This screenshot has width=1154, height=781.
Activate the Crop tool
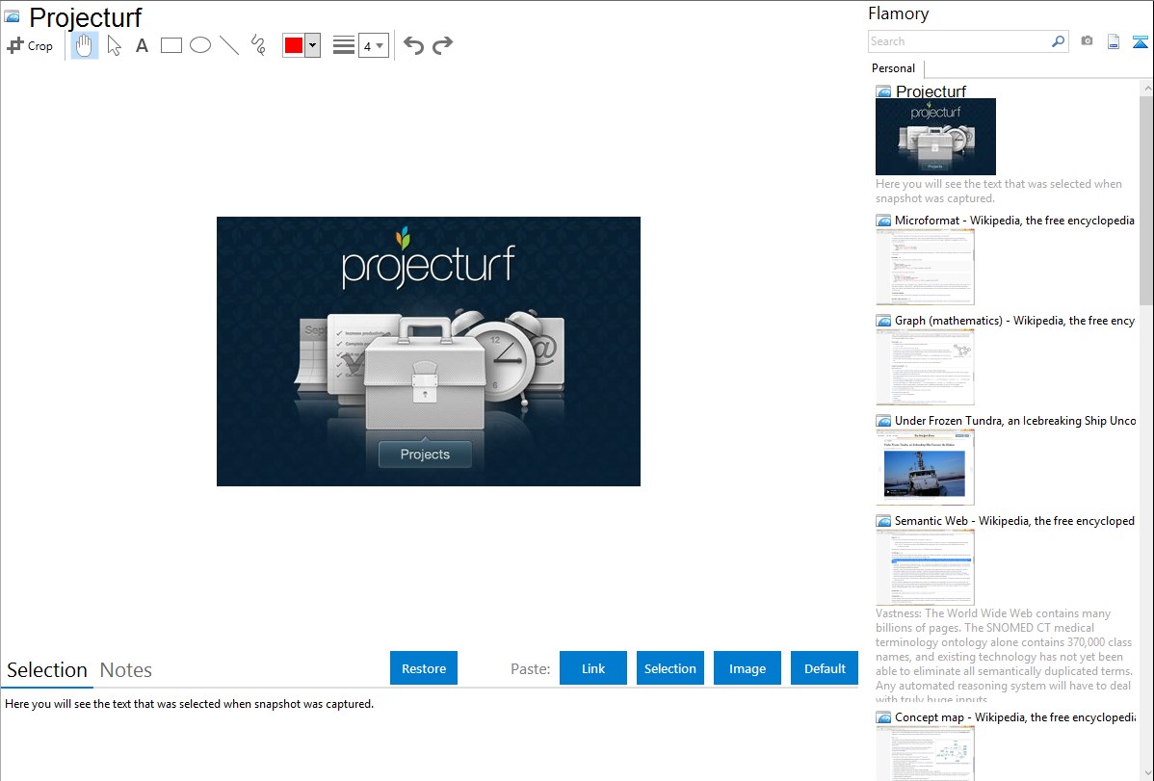(x=30, y=45)
